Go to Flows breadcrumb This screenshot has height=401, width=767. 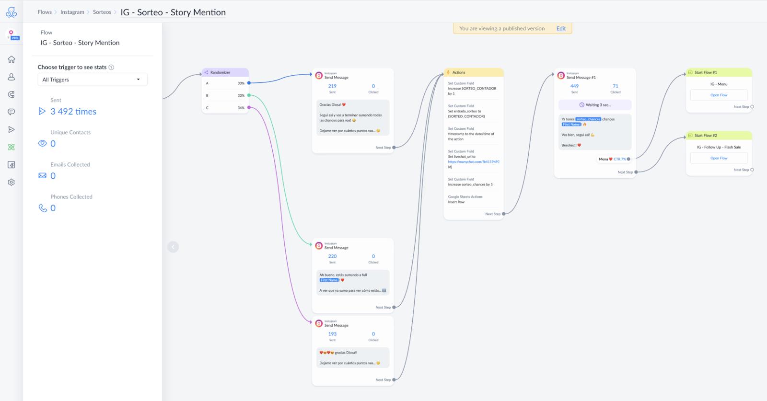click(45, 12)
